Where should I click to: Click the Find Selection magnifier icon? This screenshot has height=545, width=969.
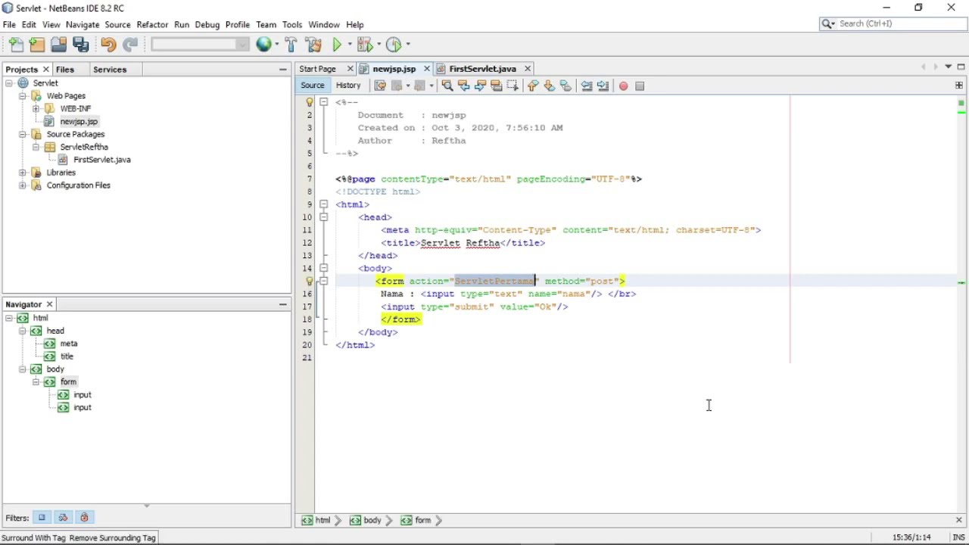point(447,86)
